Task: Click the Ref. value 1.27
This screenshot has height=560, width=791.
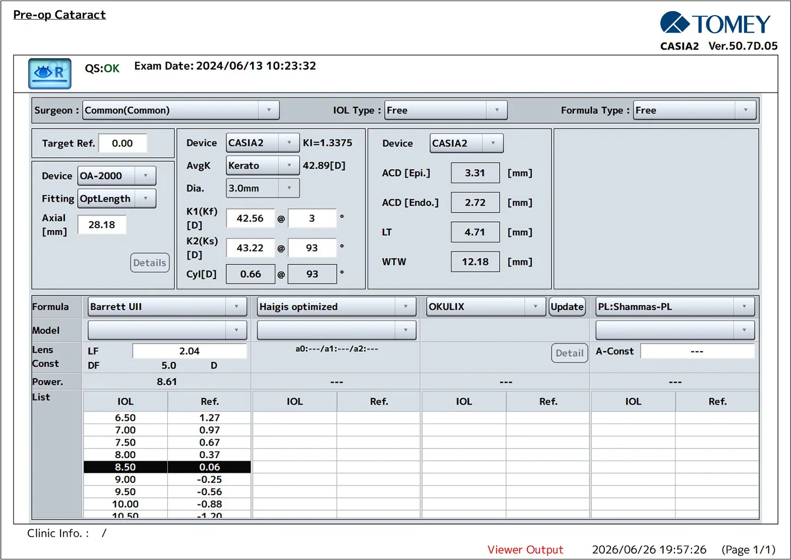Action: (210, 418)
